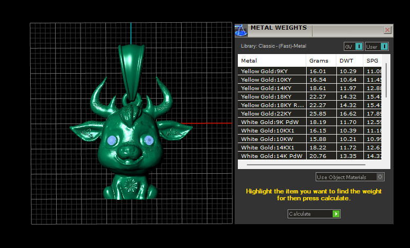Select the Yellow Gold:18KY R... row

click(309, 105)
